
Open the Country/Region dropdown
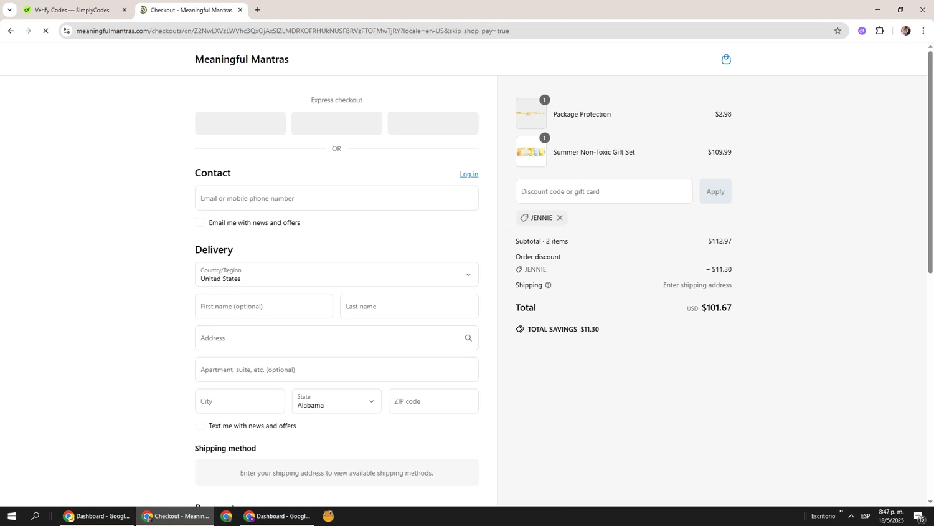[x=336, y=275]
